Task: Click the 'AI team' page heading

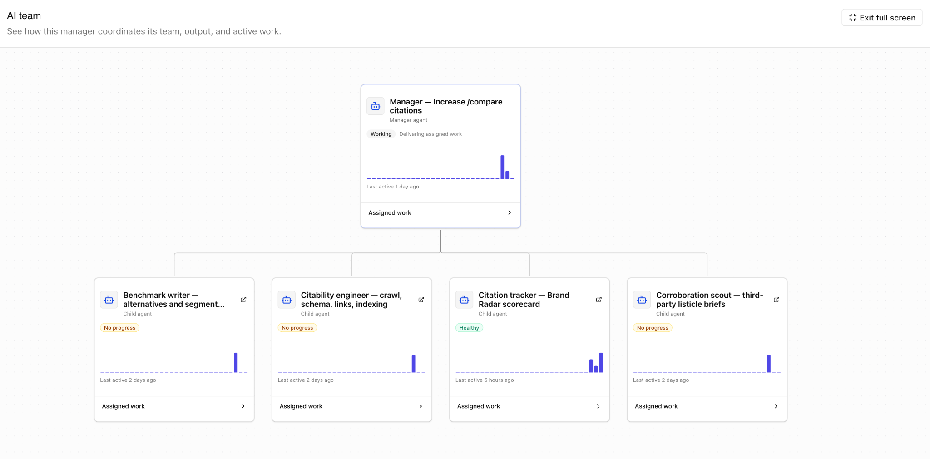Action: [x=24, y=16]
